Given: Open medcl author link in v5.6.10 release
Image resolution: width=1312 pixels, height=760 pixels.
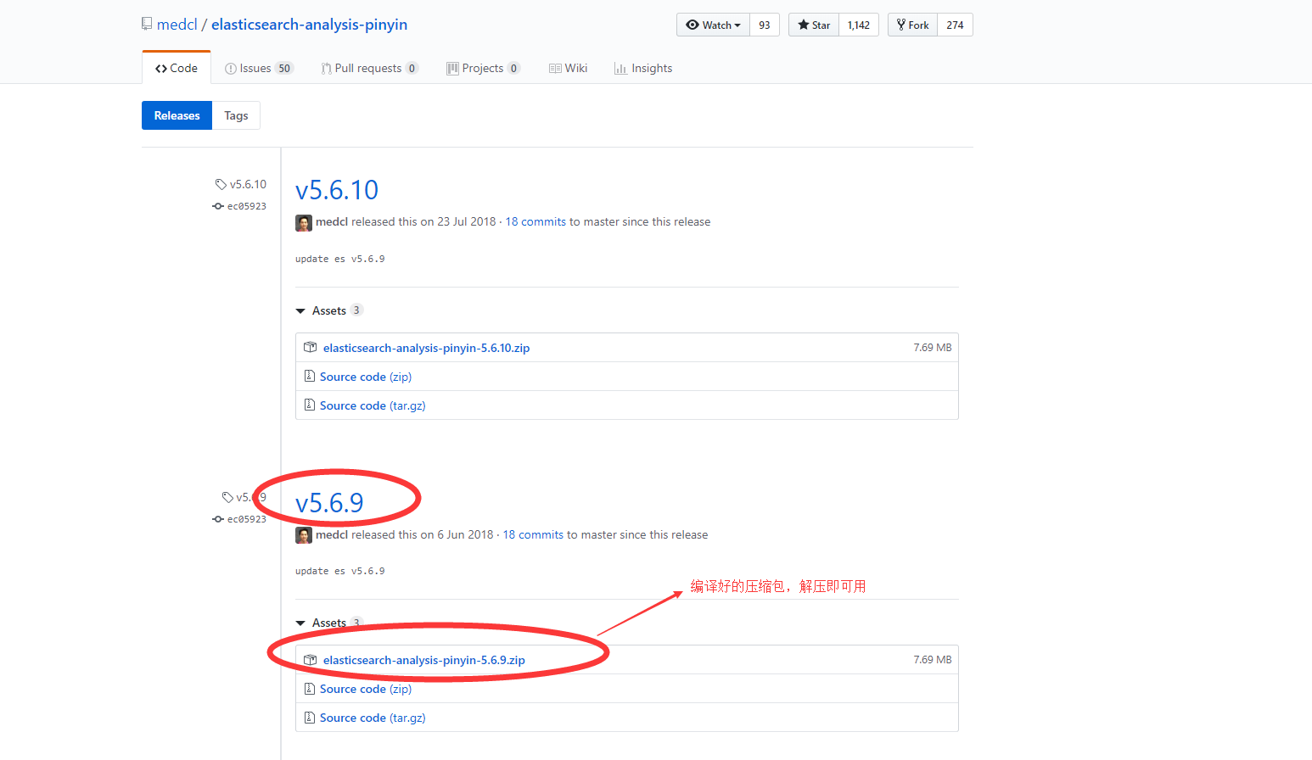Looking at the screenshot, I should [x=332, y=221].
